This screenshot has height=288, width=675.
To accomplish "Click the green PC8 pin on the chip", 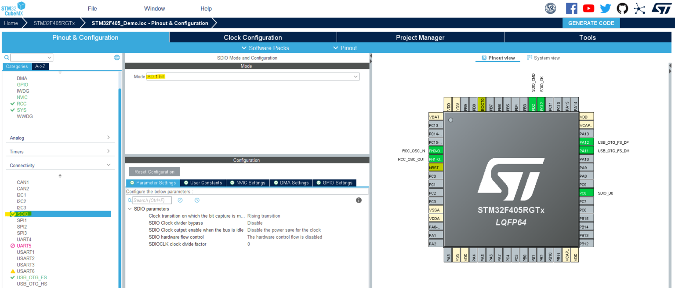I will (x=586, y=193).
